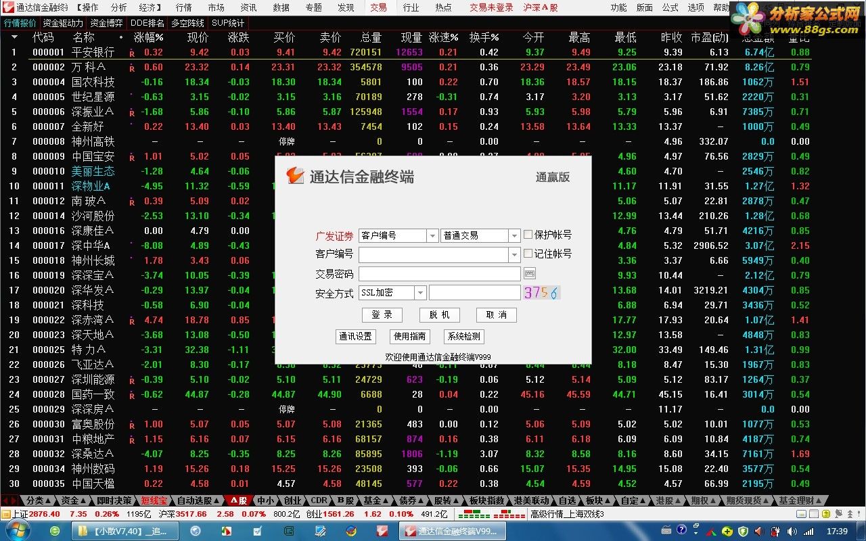Click the 客户编号 account input field
The image size is (866, 541).
click(434, 255)
